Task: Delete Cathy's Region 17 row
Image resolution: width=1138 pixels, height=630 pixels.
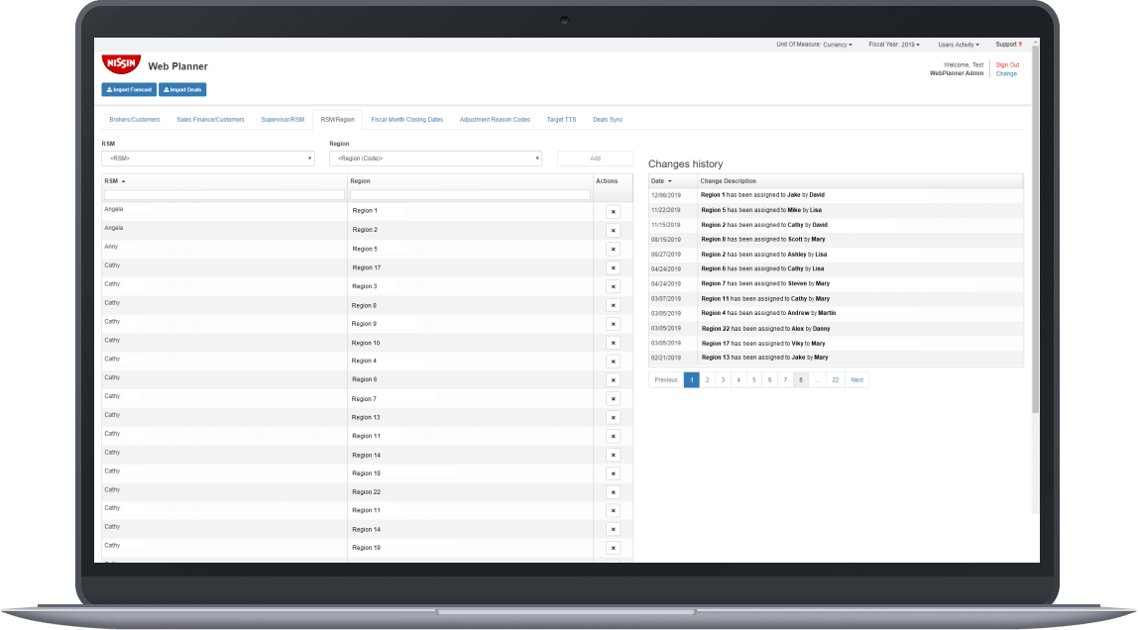Action: click(x=613, y=267)
